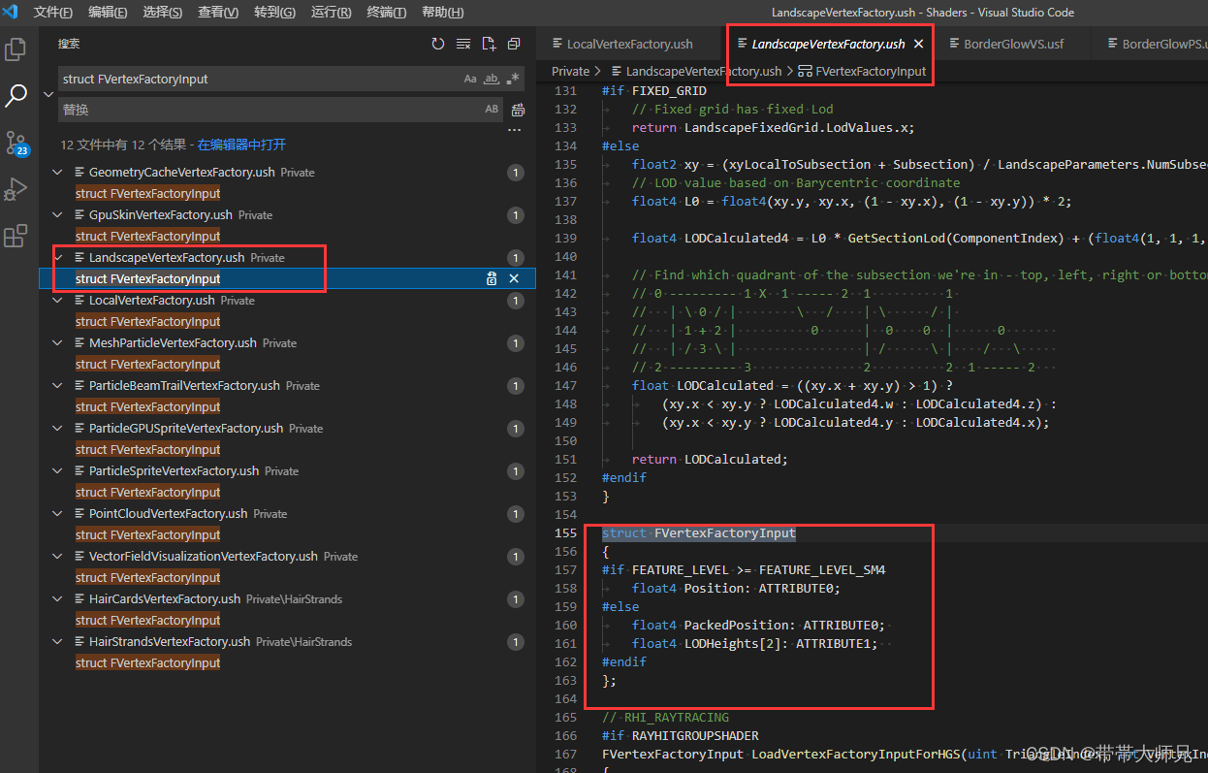This screenshot has height=773, width=1208.
Task: Open the Extensions view
Action: click(16, 236)
